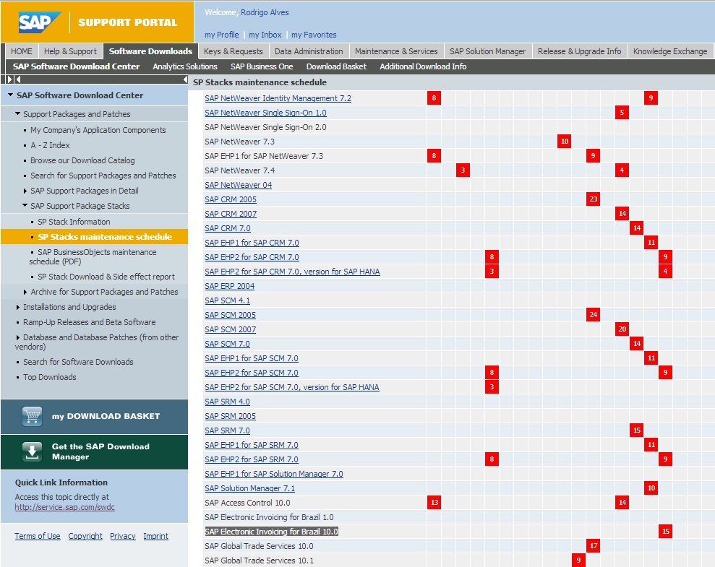The width and height of the screenshot is (715, 567).
Task: Open my Profile link
Action: tap(222, 35)
